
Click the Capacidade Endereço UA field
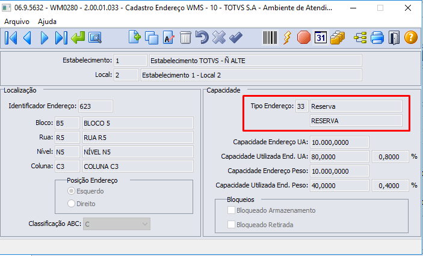click(x=339, y=142)
